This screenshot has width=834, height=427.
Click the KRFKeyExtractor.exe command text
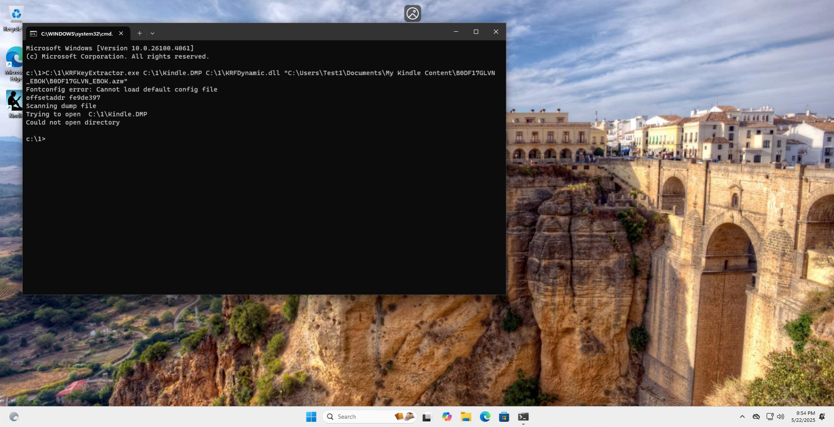[260, 77]
